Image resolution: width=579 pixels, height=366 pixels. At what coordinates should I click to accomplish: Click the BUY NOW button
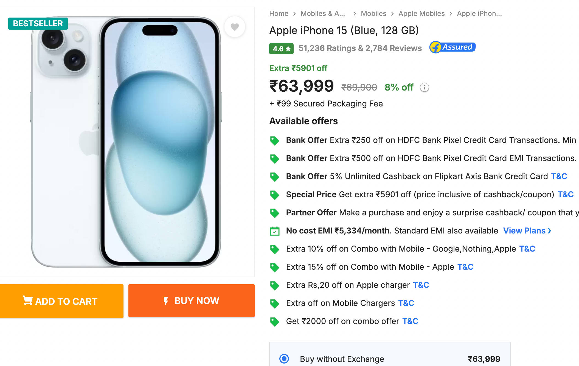tap(192, 301)
